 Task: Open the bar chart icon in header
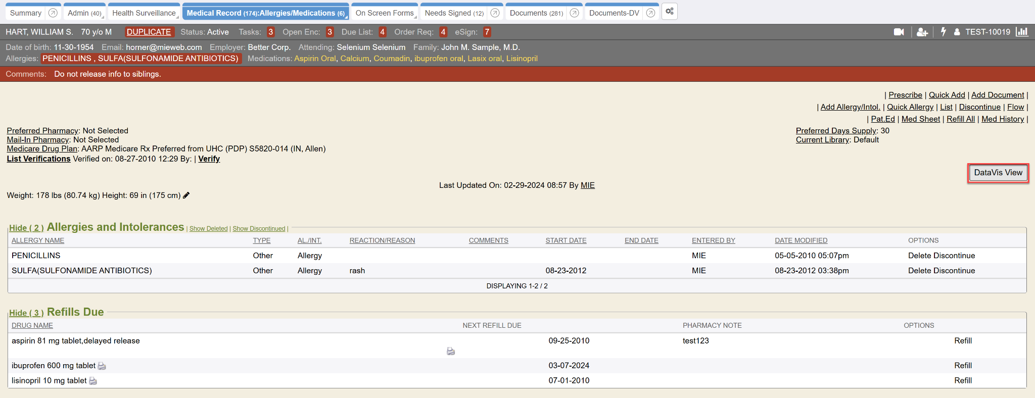(x=1022, y=32)
